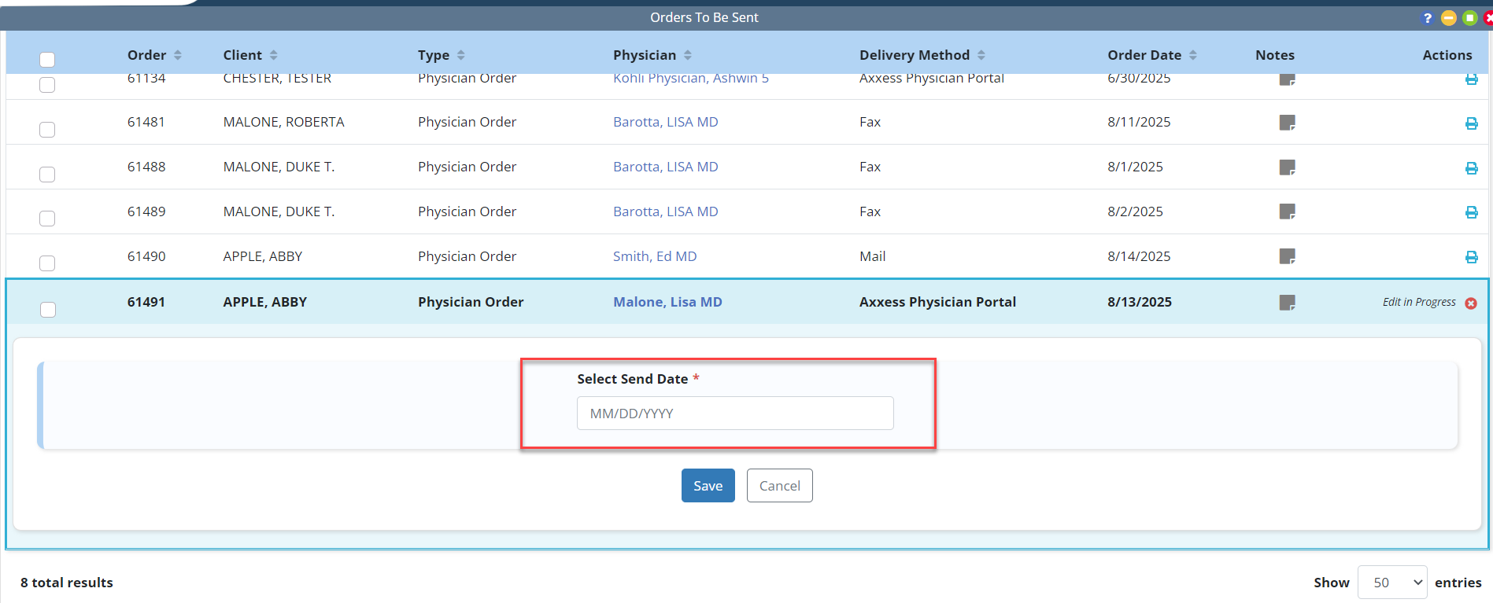Tick checkbox for order 61490
The height and width of the screenshot is (603, 1493).
tap(47, 263)
